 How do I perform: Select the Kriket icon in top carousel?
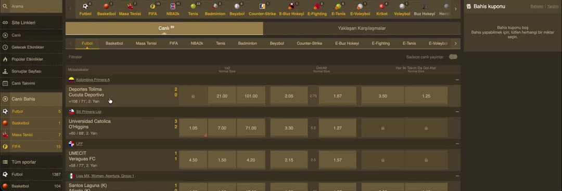pyautogui.click(x=382, y=6)
